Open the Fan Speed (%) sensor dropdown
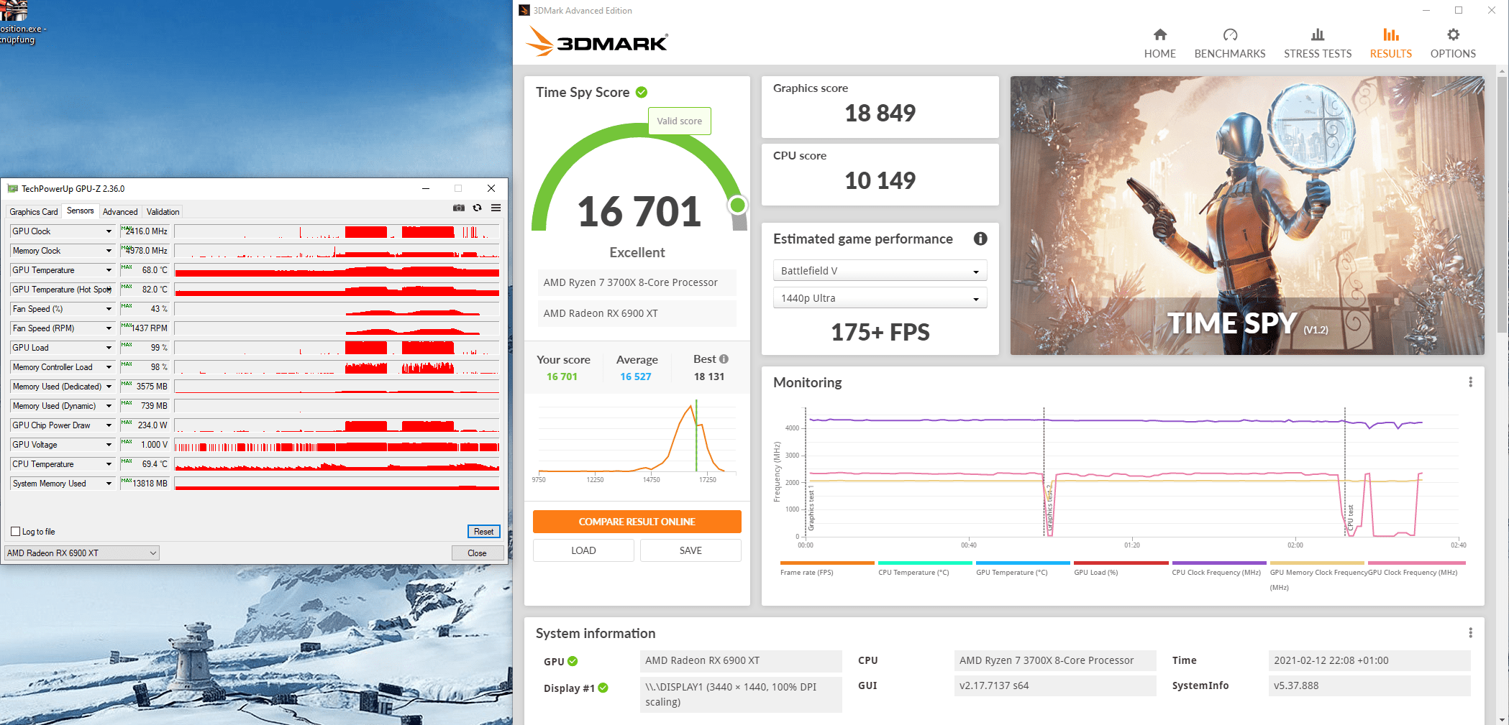 click(x=109, y=309)
